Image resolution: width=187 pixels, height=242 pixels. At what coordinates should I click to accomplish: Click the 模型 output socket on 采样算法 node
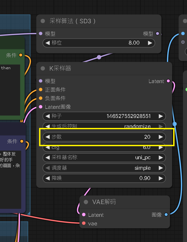[x=158, y=34]
